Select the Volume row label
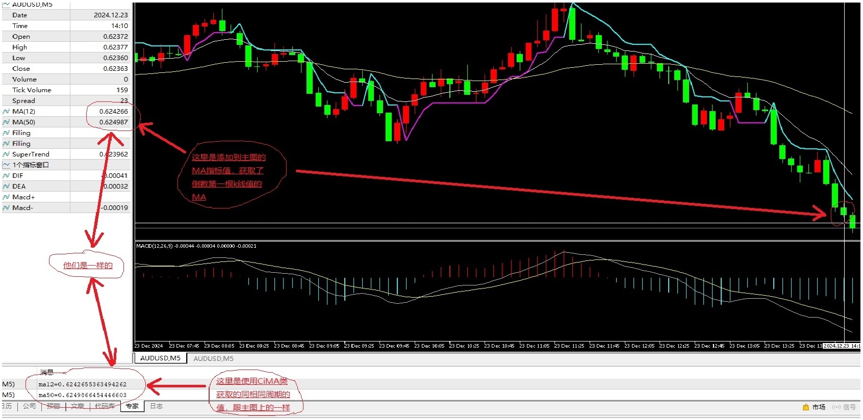 [x=24, y=80]
